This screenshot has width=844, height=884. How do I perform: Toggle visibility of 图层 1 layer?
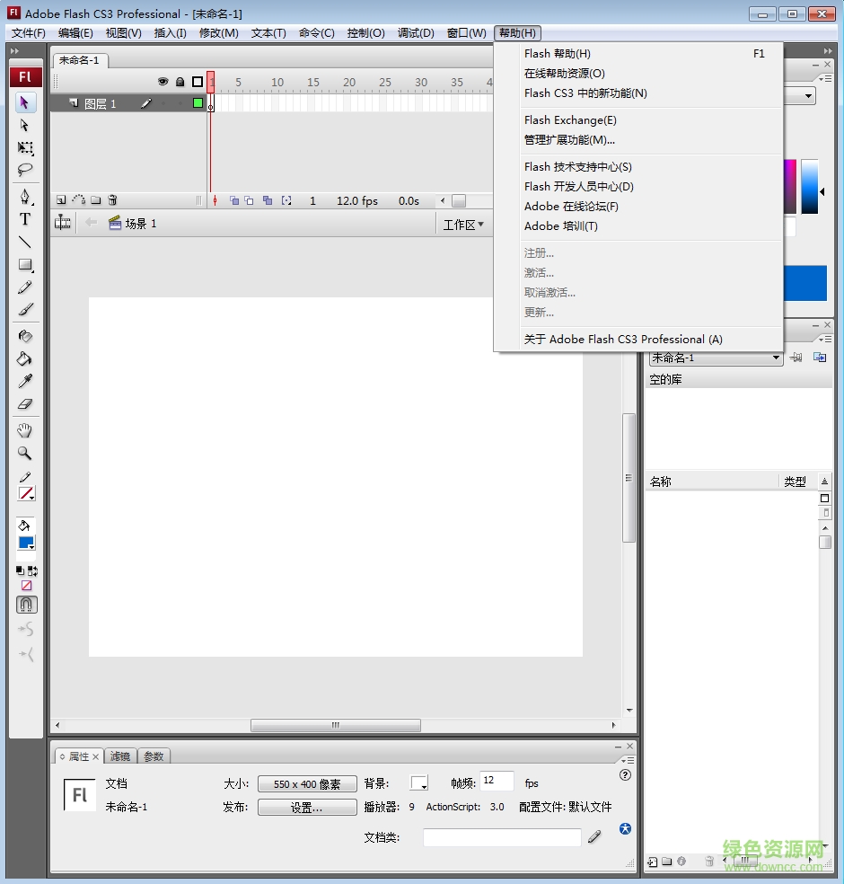tap(164, 102)
